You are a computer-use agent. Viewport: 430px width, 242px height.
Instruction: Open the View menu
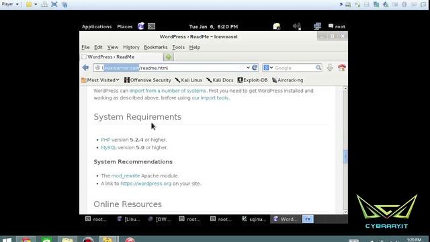(x=113, y=47)
